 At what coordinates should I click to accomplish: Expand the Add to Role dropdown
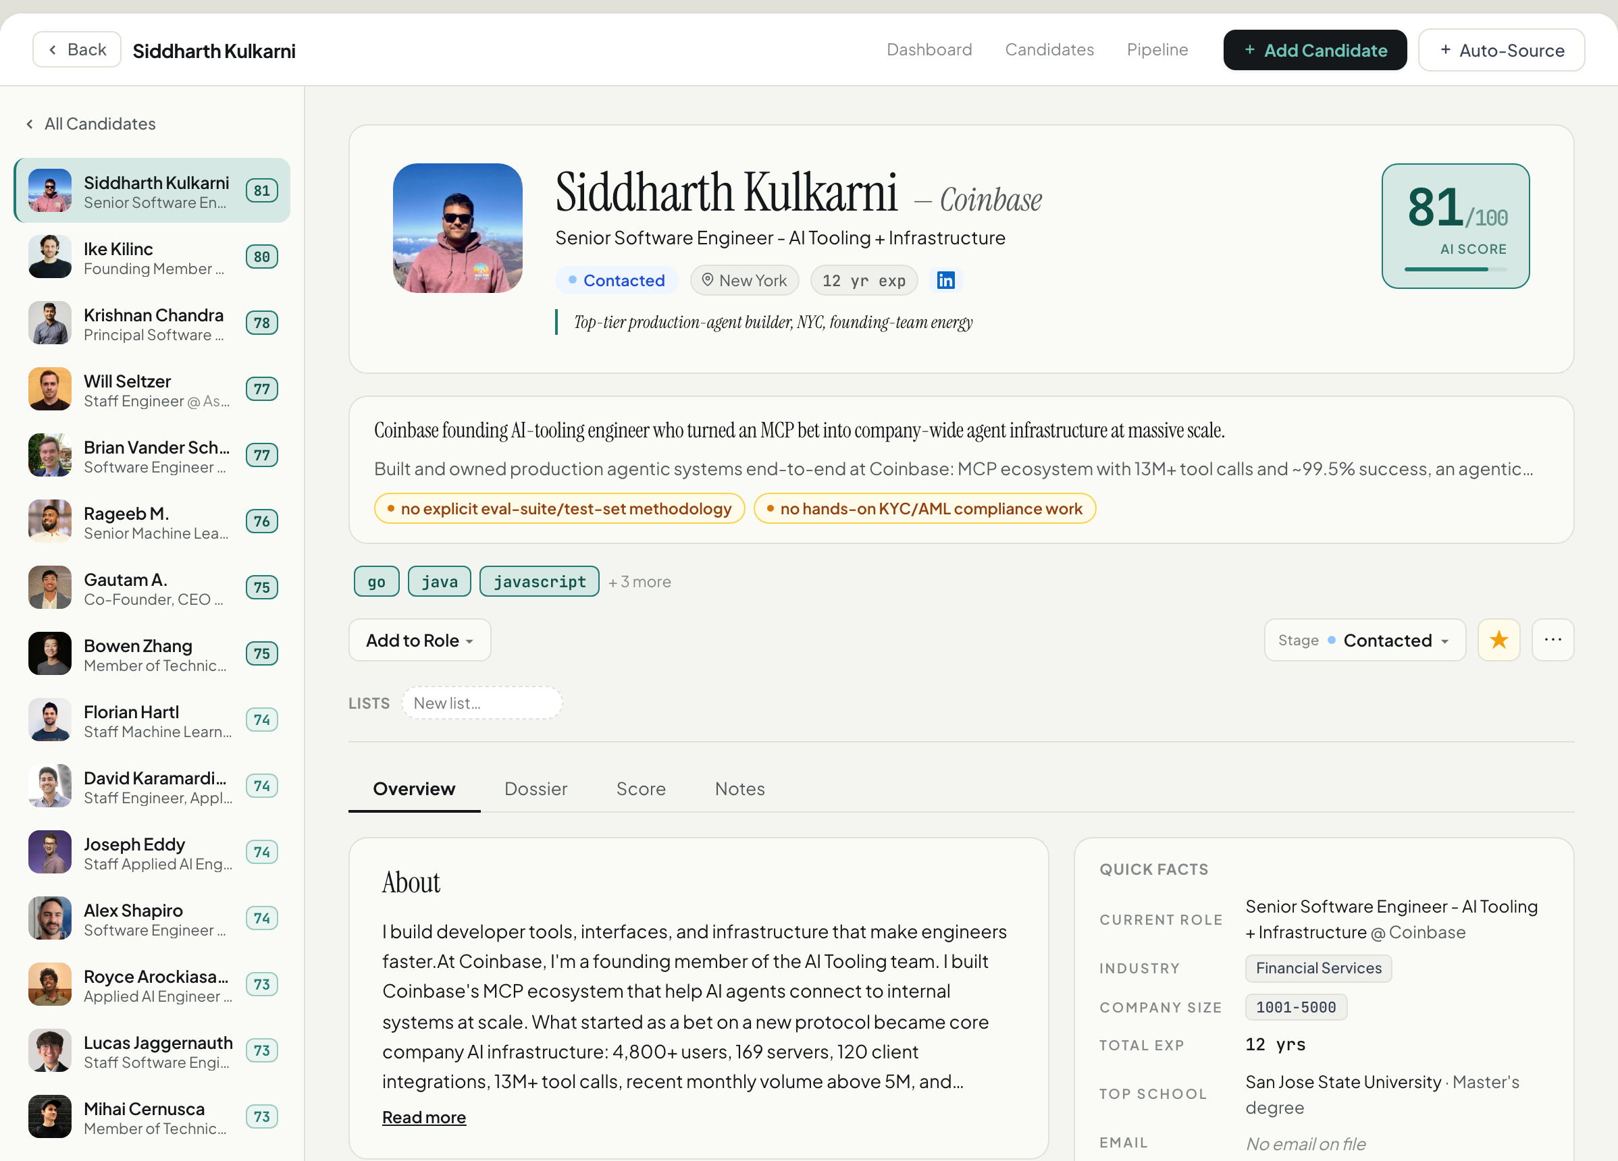(419, 640)
